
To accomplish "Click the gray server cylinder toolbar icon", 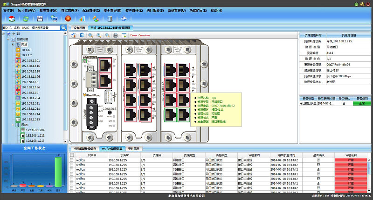I will (x=110, y=19).
